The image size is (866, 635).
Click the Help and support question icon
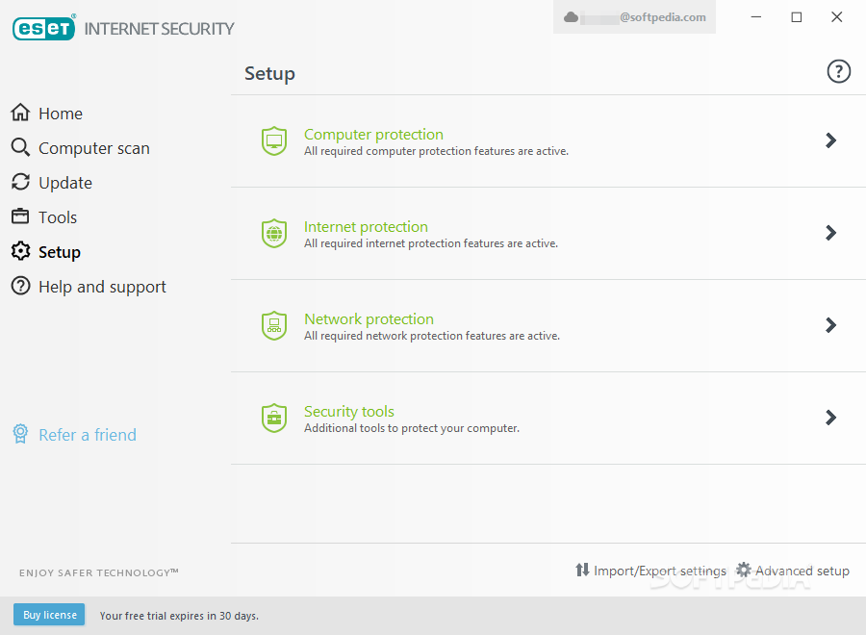pyautogui.click(x=20, y=286)
